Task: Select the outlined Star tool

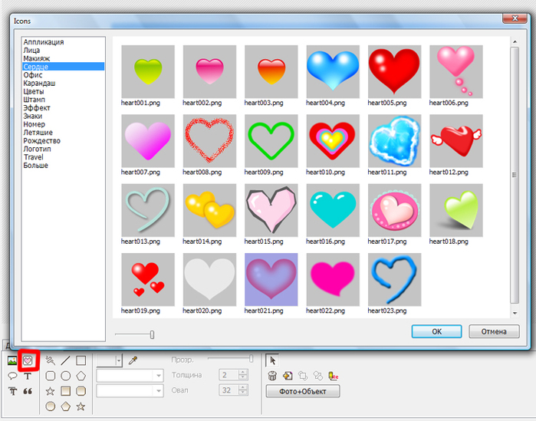Action: pyautogui.click(x=51, y=391)
